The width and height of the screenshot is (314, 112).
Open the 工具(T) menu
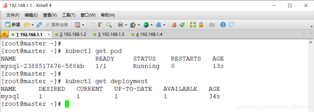[68, 15]
